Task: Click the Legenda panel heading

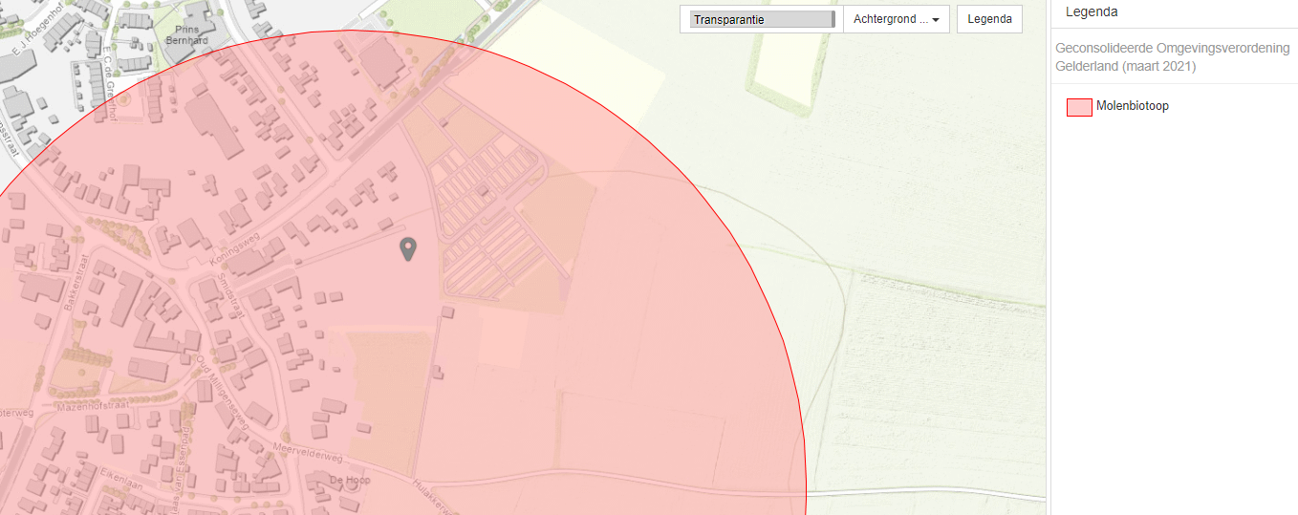Action: click(1092, 12)
